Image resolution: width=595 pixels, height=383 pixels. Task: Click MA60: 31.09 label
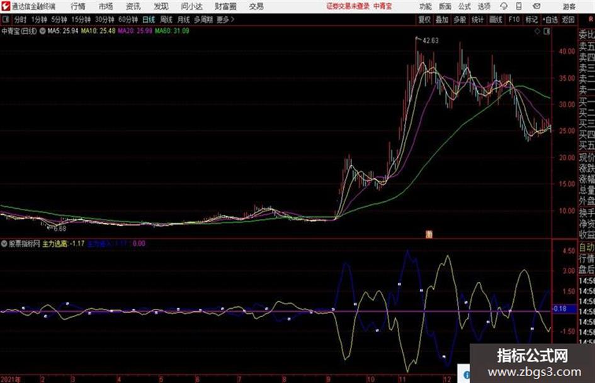point(172,31)
